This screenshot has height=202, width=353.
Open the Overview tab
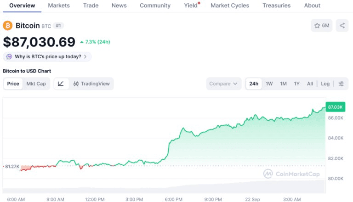22,6
